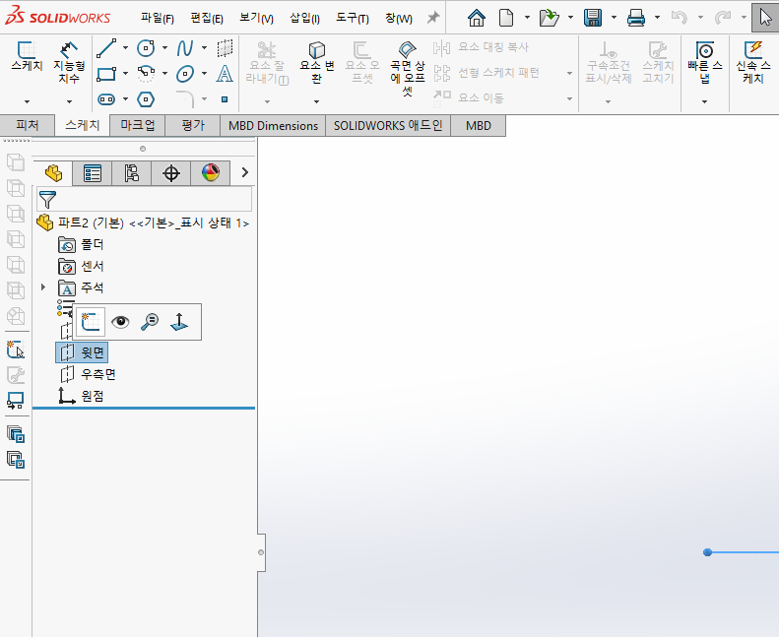The width and height of the screenshot is (779, 637).
Task: Select the 우측면 plane in tree
Action: click(x=88, y=374)
